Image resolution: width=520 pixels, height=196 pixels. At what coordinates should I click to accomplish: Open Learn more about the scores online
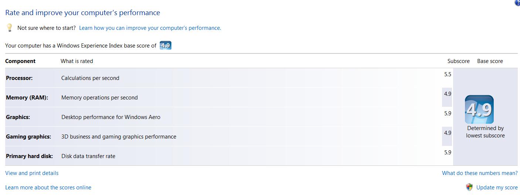click(48, 188)
